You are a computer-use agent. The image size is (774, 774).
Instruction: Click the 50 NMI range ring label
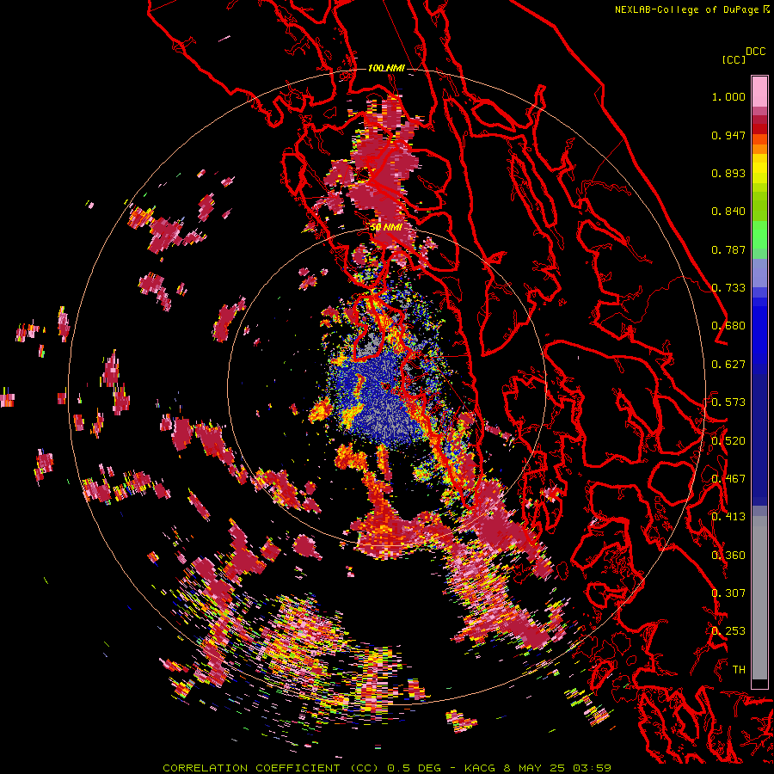[386, 228]
